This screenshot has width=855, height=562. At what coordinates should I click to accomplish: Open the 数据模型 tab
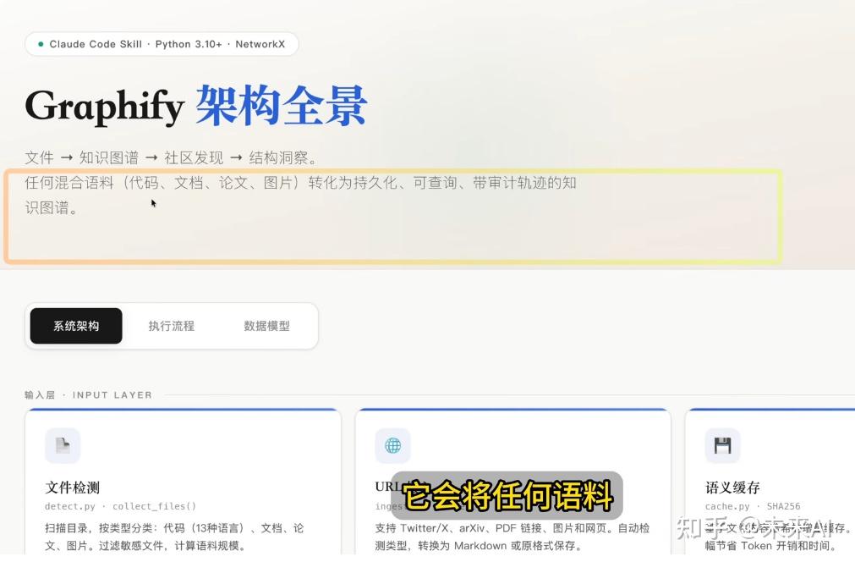[266, 325]
